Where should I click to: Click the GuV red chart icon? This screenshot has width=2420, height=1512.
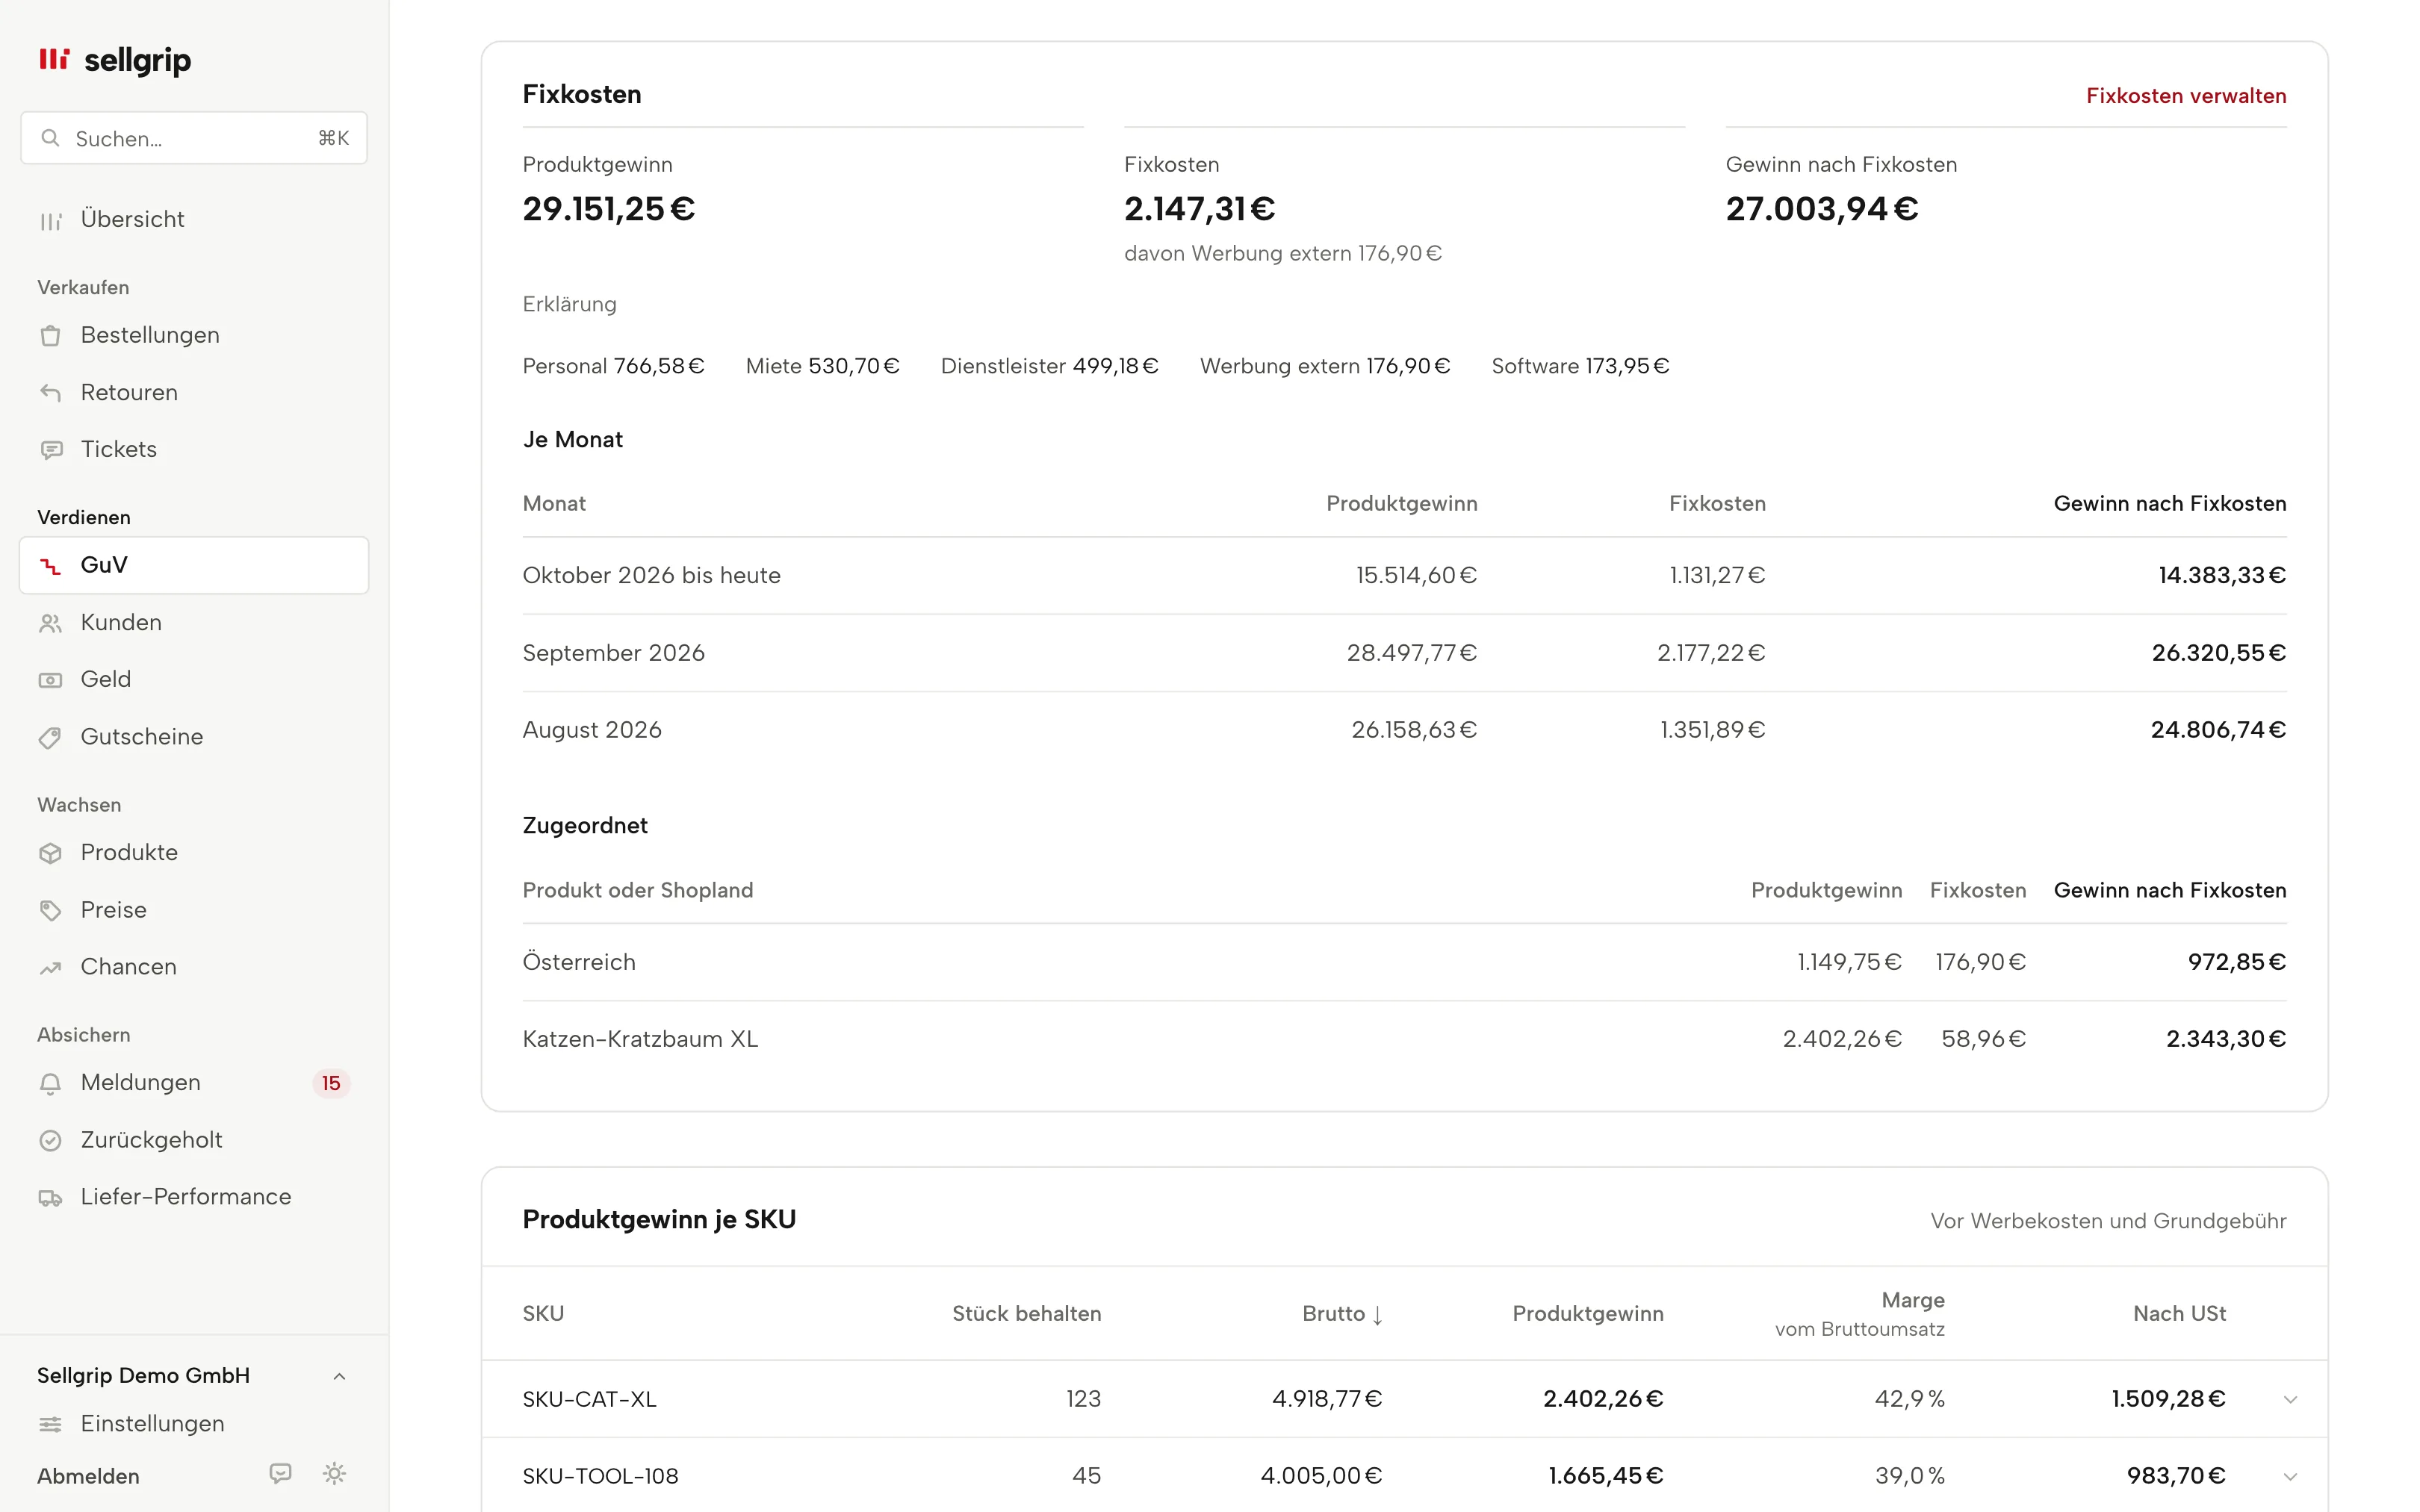(51, 566)
